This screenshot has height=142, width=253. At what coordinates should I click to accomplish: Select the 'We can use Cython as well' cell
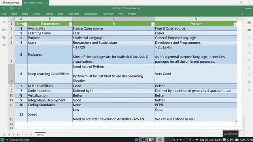point(196,114)
